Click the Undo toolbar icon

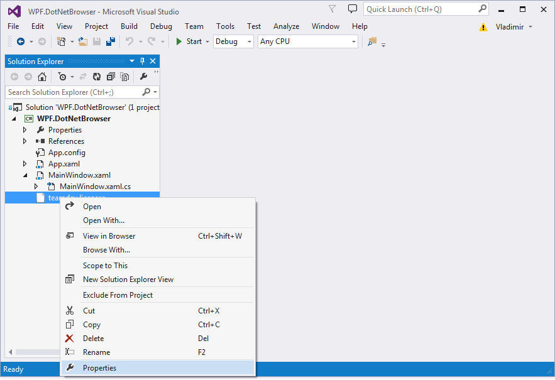pos(129,41)
